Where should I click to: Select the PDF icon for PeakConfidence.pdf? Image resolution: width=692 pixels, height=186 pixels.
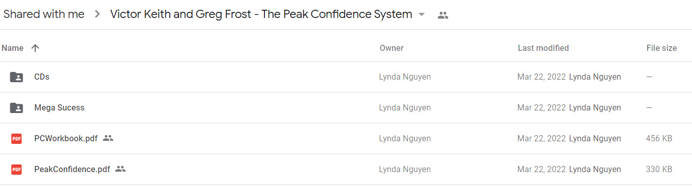(16, 170)
